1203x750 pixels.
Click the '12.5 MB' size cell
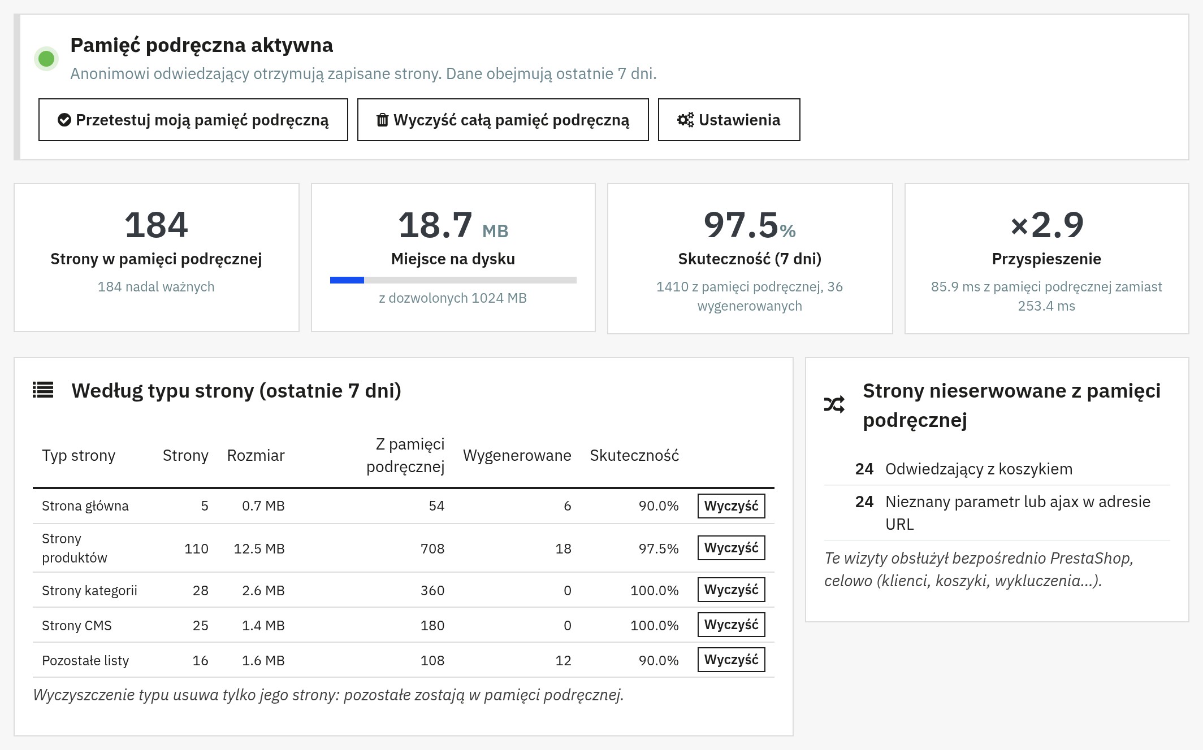click(x=259, y=549)
